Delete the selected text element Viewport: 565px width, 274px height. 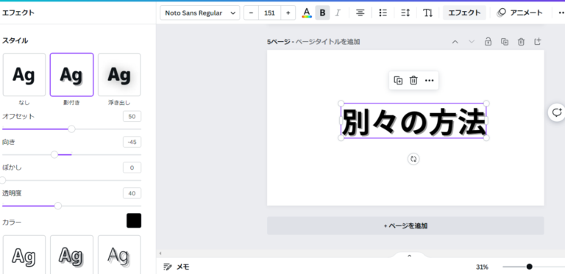(x=413, y=80)
